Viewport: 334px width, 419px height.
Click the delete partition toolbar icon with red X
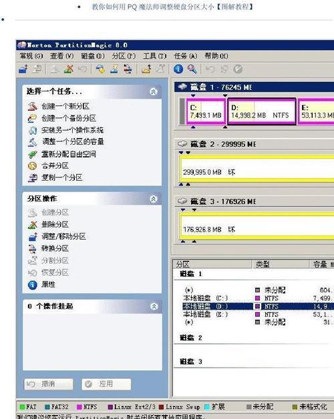(x=69, y=69)
